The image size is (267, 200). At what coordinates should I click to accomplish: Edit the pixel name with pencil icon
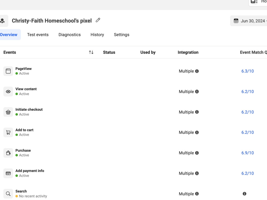pyautogui.click(x=98, y=20)
